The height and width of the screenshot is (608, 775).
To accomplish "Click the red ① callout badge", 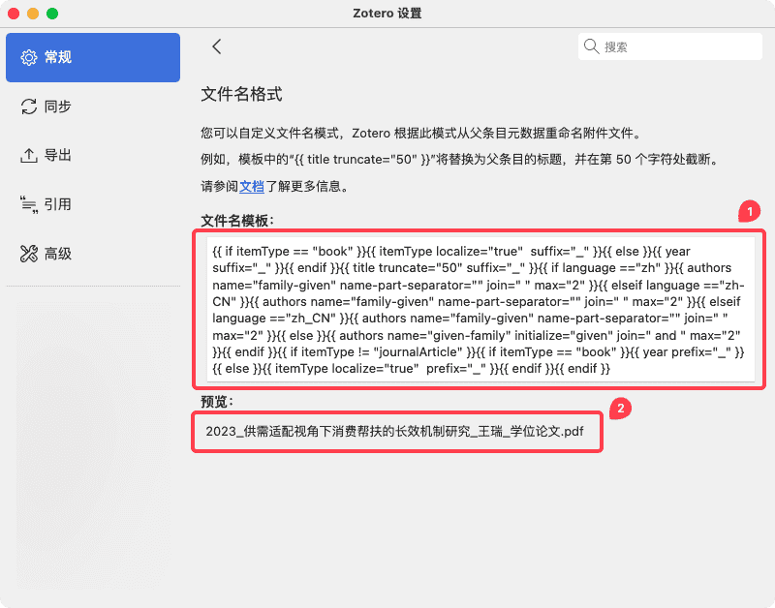I will [749, 211].
